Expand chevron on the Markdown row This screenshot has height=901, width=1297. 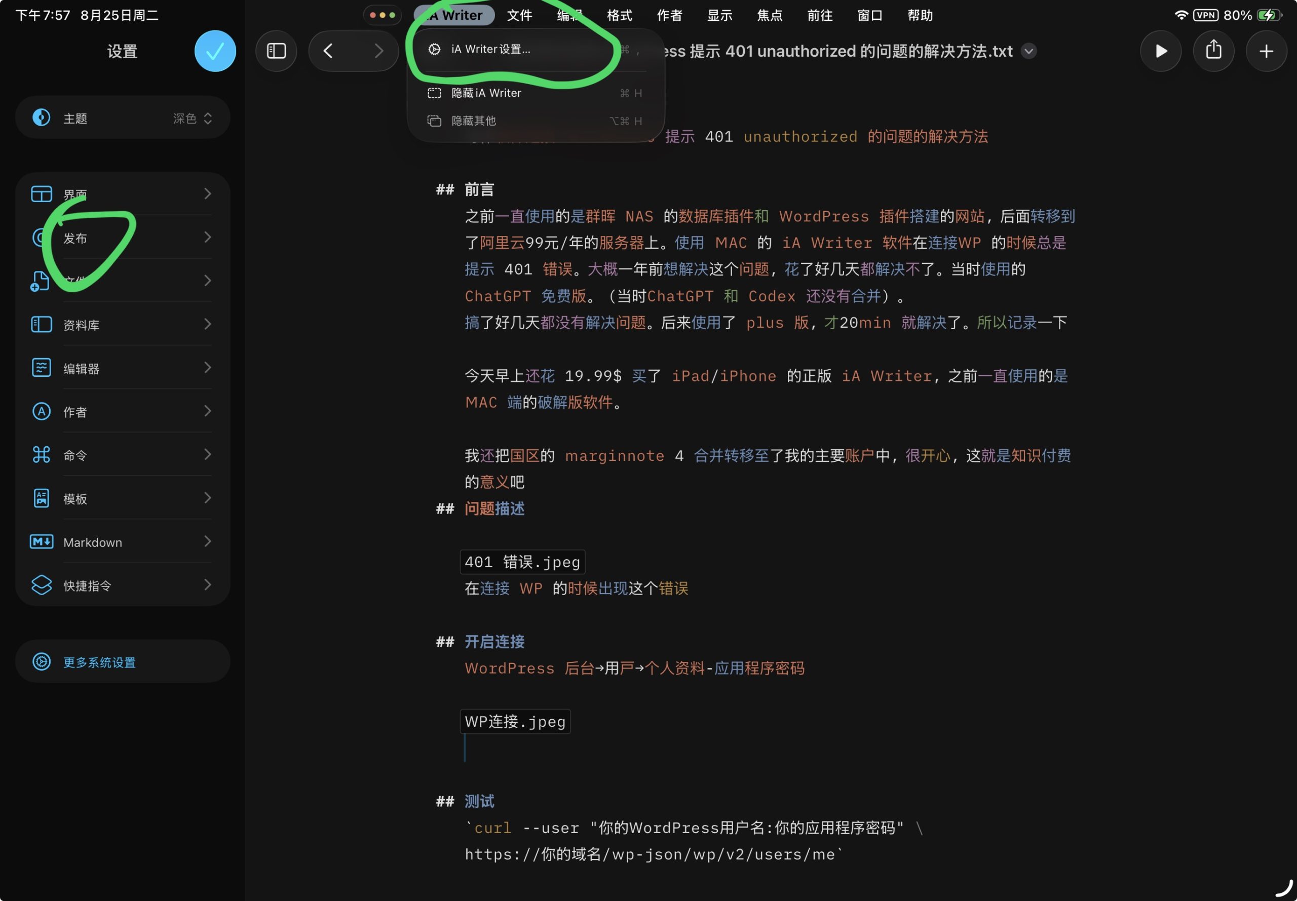click(208, 541)
